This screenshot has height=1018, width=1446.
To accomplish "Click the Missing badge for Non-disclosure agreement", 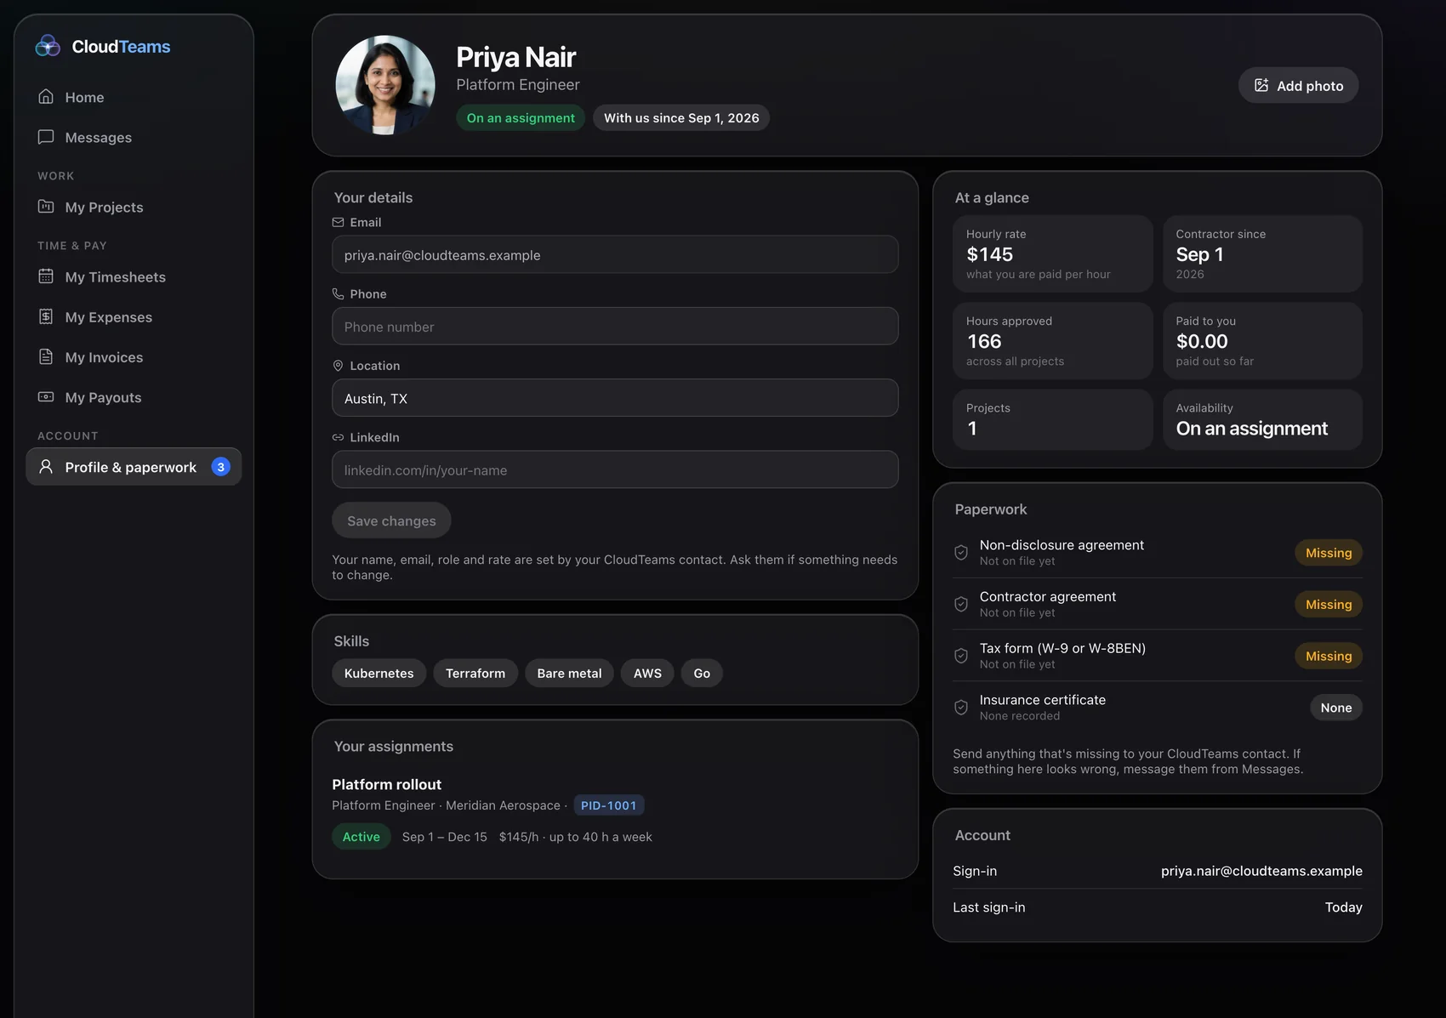I will click(x=1329, y=553).
